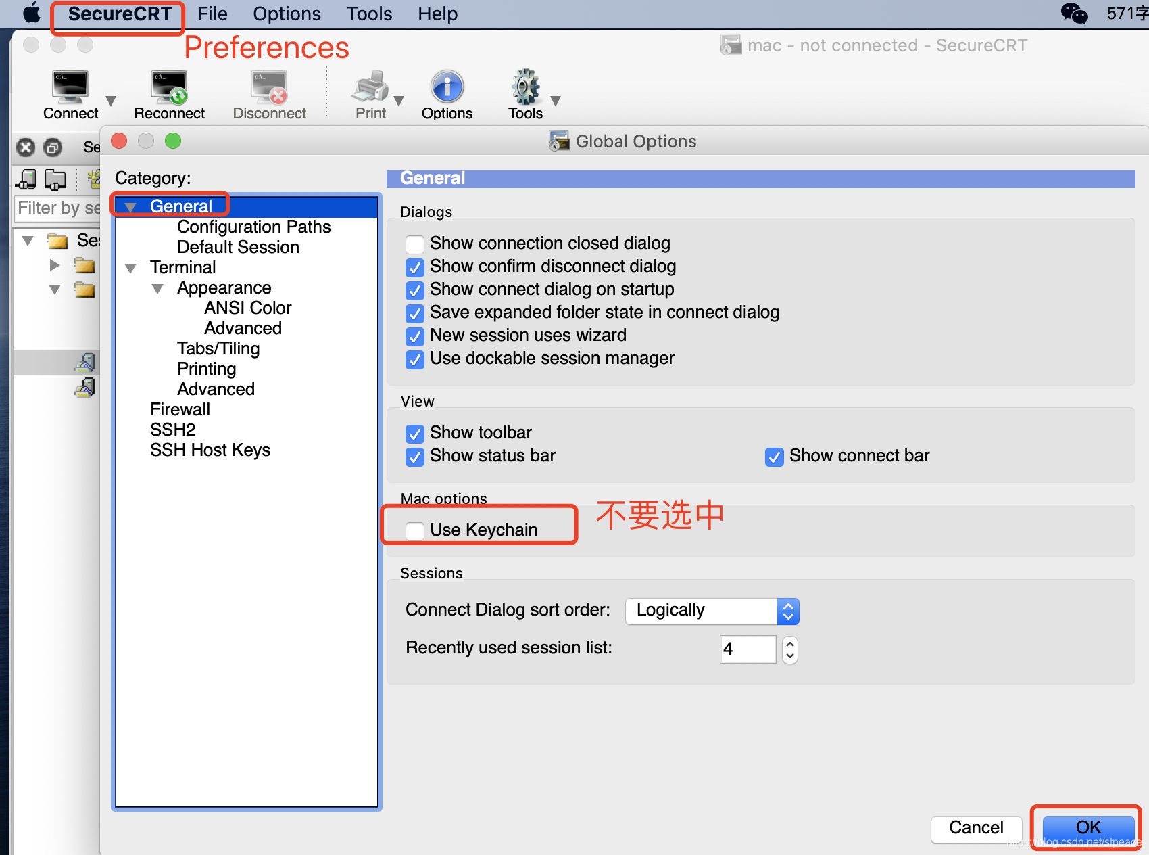Click the Disconnect toolbar icon
The width and height of the screenshot is (1149, 855).
(269, 87)
